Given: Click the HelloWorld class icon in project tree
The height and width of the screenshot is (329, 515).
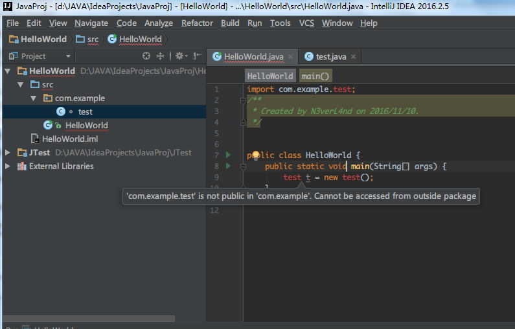Looking at the screenshot, I should click(x=48, y=125).
